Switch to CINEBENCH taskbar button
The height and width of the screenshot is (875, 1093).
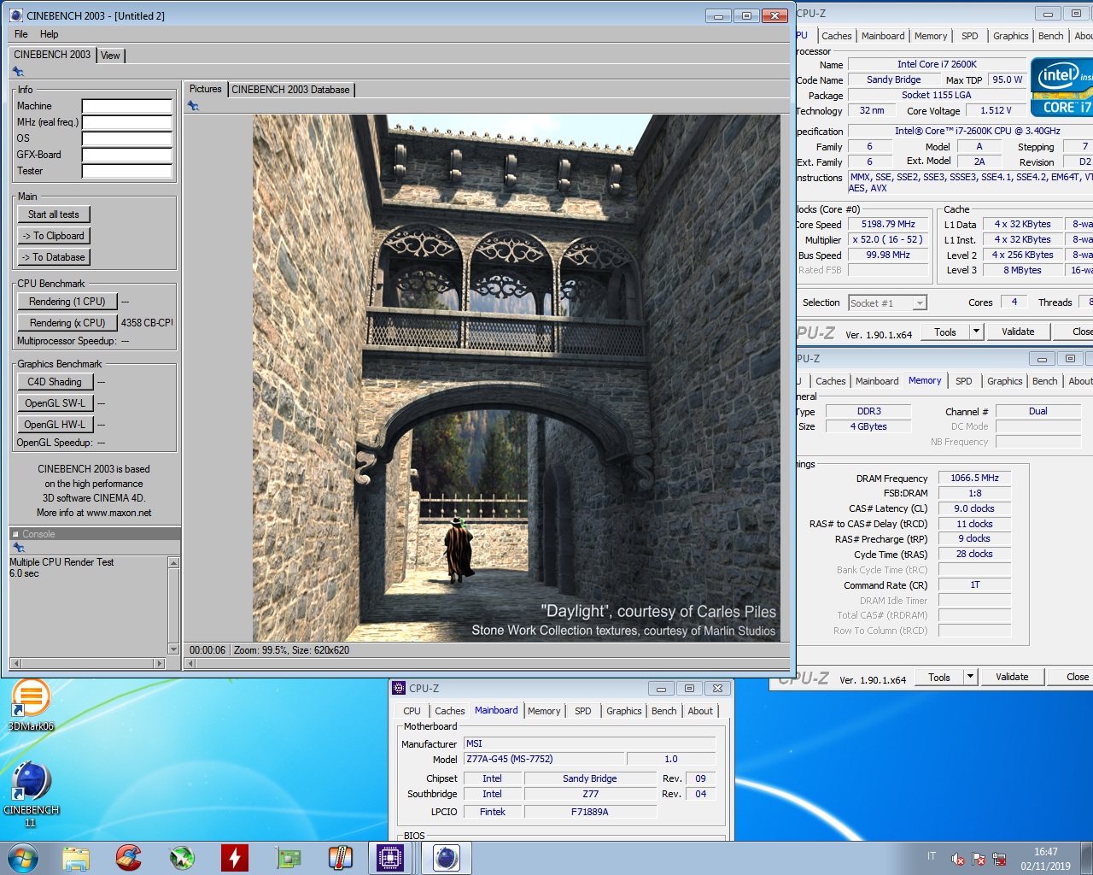(x=447, y=858)
